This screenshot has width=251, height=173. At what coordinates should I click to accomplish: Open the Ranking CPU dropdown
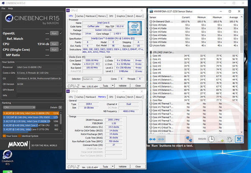point(19,107)
